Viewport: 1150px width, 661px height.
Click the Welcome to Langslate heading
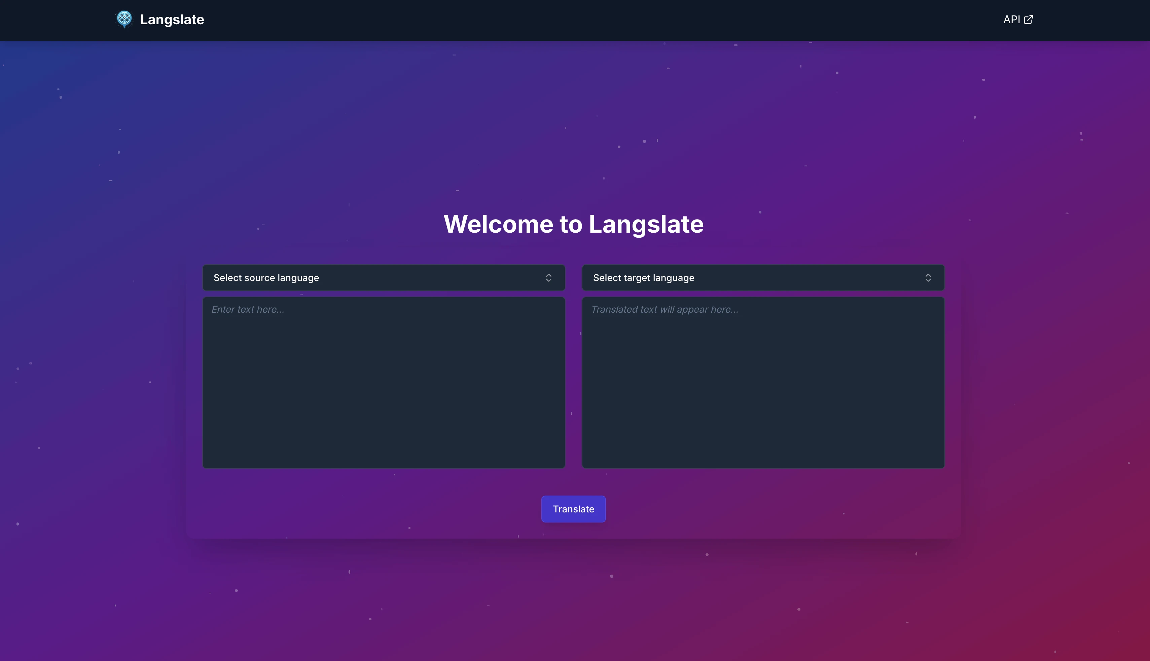pos(574,224)
